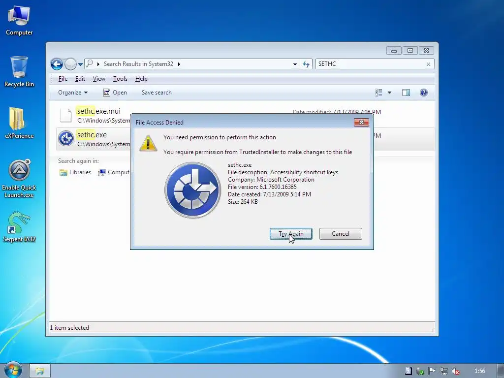The height and width of the screenshot is (378, 504).
Task: Open the Computer desktop icon
Action: click(19, 21)
